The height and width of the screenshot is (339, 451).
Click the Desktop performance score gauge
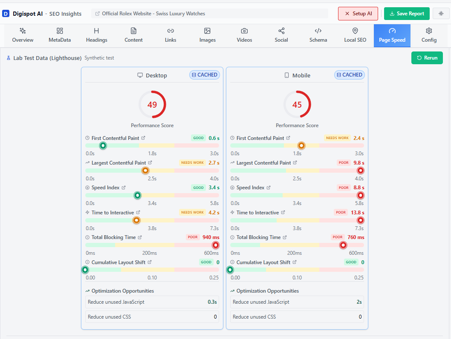click(152, 104)
